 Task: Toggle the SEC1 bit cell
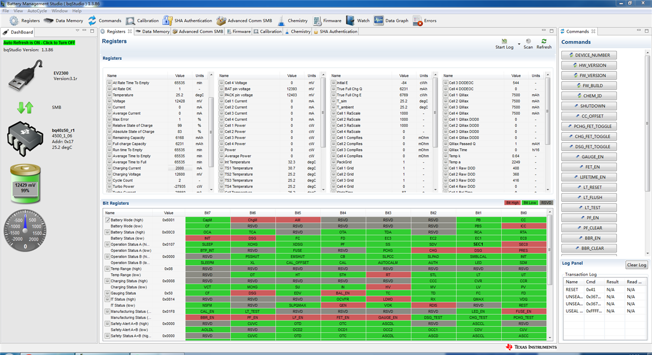tap(478, 244)
